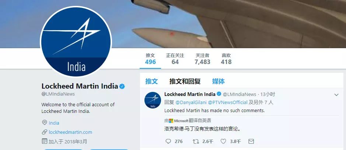
Task: View the 正在关注 64 following list
Action: 175,59
